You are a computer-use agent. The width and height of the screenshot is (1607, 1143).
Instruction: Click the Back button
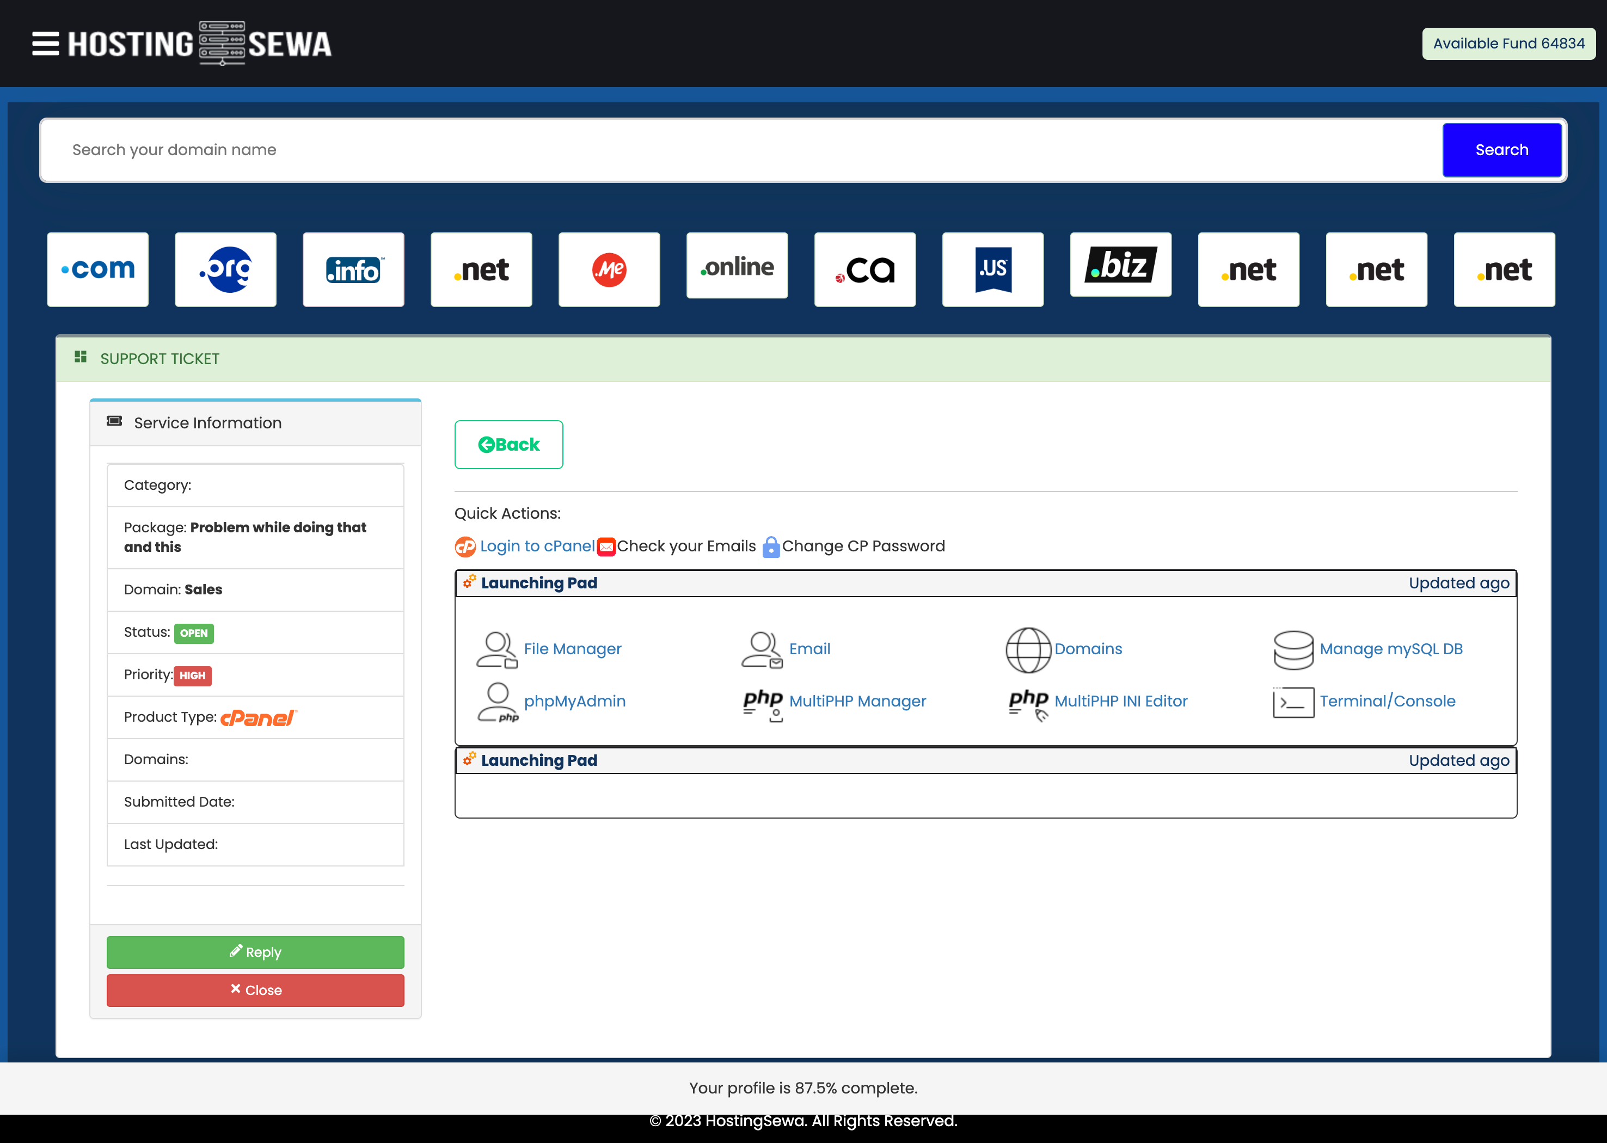508,445
